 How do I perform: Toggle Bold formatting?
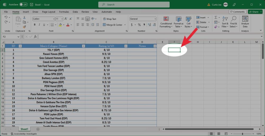35,25
